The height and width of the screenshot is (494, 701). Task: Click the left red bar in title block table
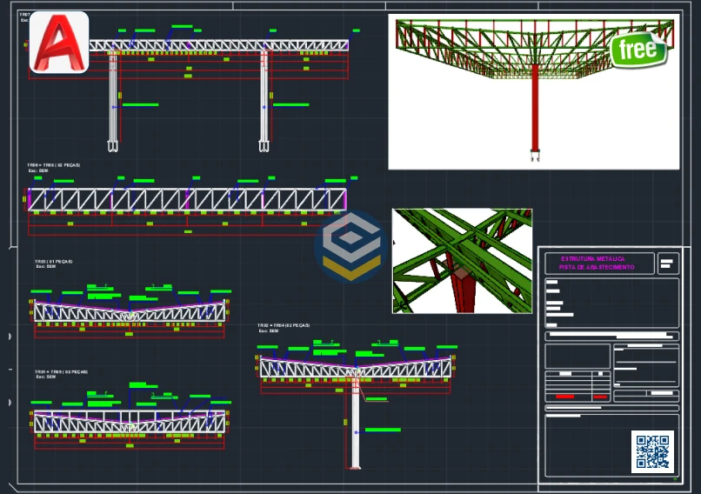click(x=563, y=397)
